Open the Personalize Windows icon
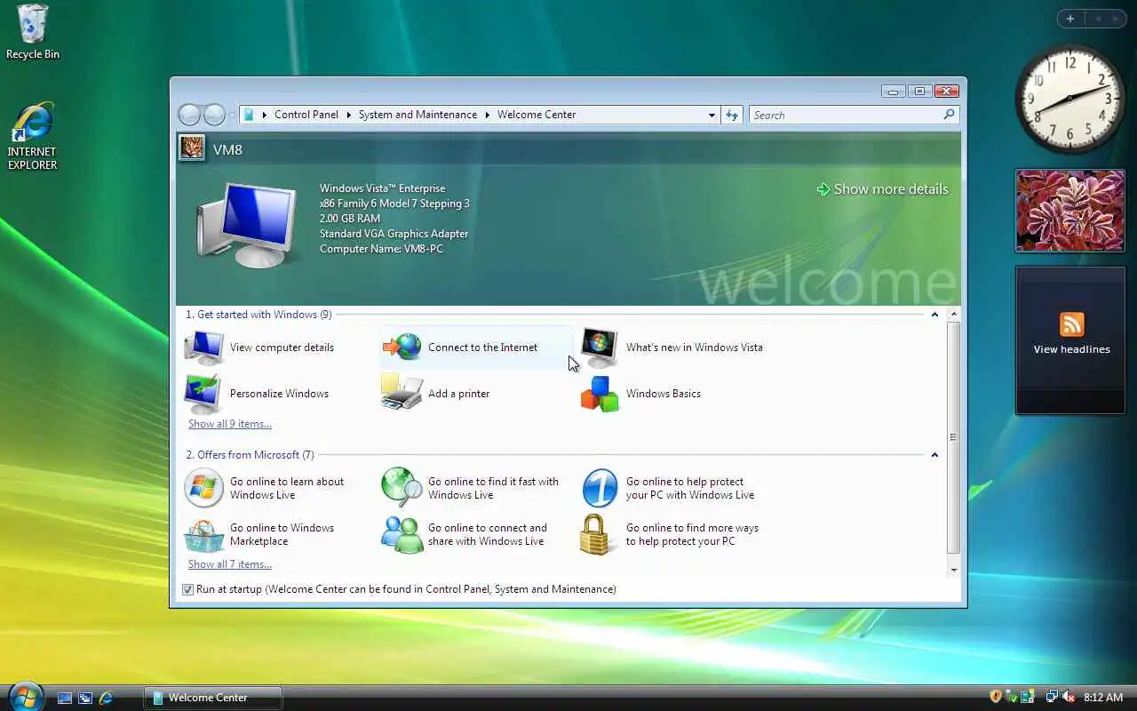This screenshot has height=711, width=1137. [x=204, y=394]
